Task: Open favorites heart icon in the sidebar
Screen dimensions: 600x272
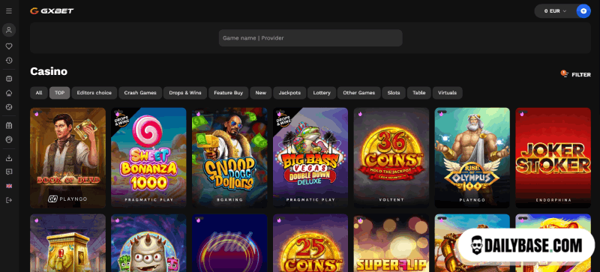Action: click(x=9, y=46)
